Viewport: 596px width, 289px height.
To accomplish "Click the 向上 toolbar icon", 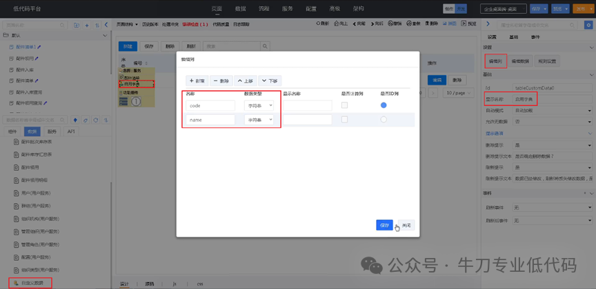I will point(341,23).
